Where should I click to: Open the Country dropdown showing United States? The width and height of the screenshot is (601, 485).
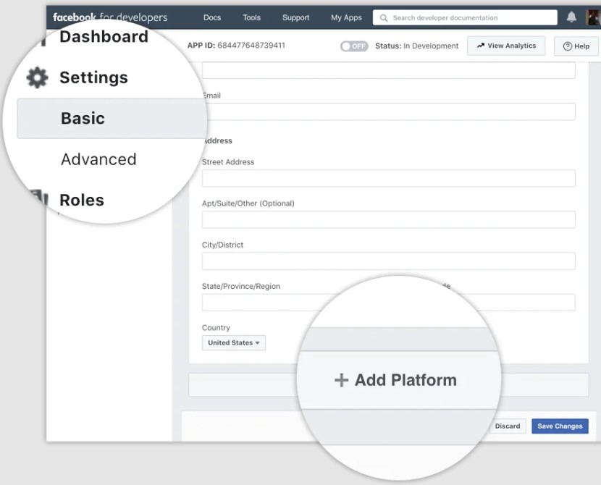233,342
